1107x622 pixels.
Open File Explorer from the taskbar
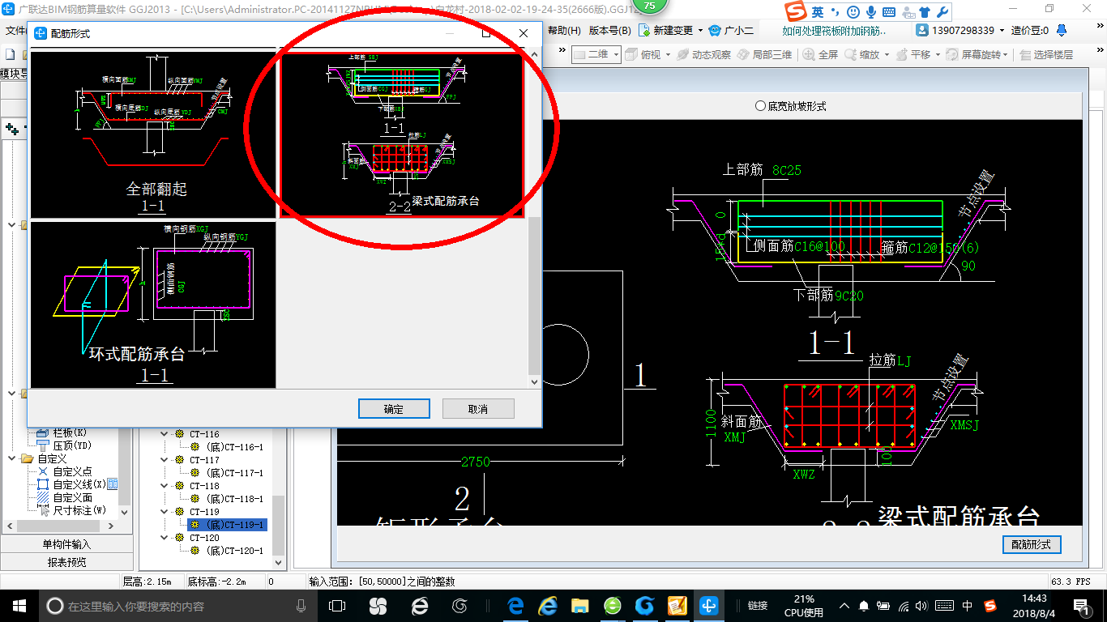point(579,606)
